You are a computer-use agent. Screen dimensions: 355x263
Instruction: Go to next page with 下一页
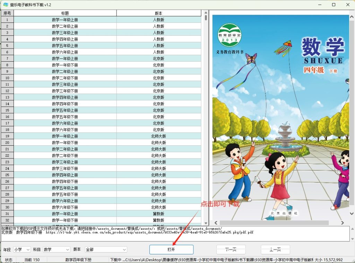tap(231, 250)
